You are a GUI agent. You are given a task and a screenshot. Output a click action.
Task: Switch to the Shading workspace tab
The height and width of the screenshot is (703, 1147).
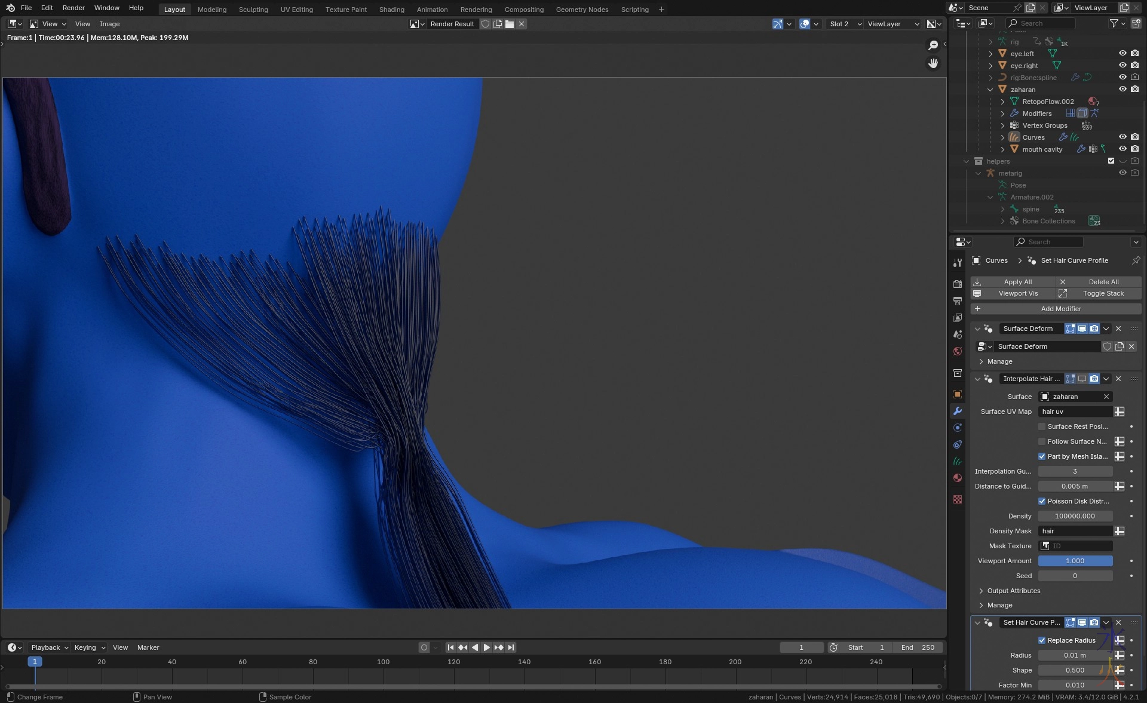391,10
